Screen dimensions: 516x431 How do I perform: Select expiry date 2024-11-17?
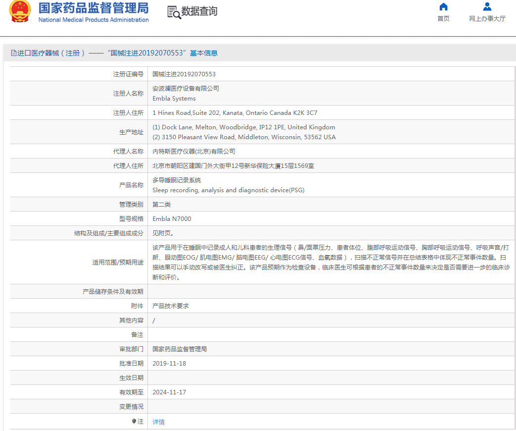[x=169, y=392]
